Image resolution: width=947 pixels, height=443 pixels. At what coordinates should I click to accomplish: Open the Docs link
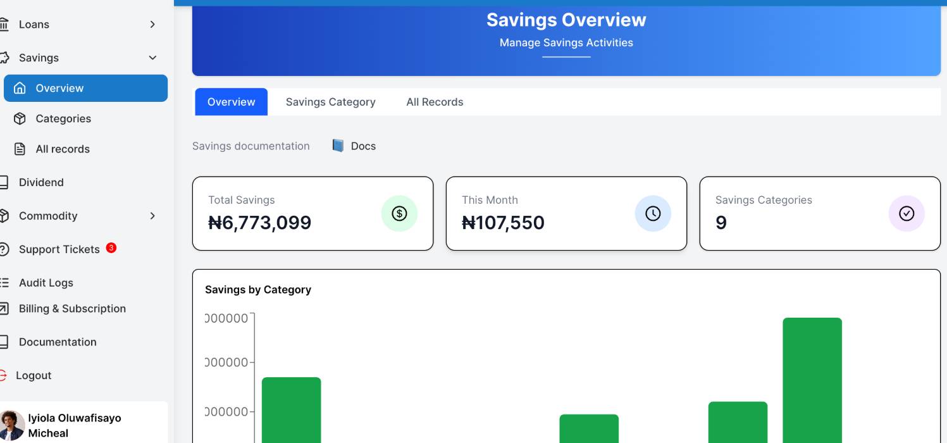coord(363,146)
